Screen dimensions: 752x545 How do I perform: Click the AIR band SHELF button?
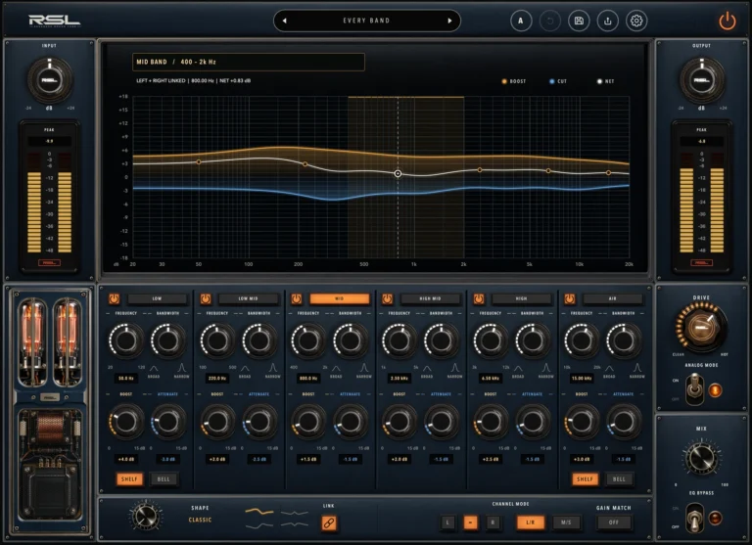point(586,478)
